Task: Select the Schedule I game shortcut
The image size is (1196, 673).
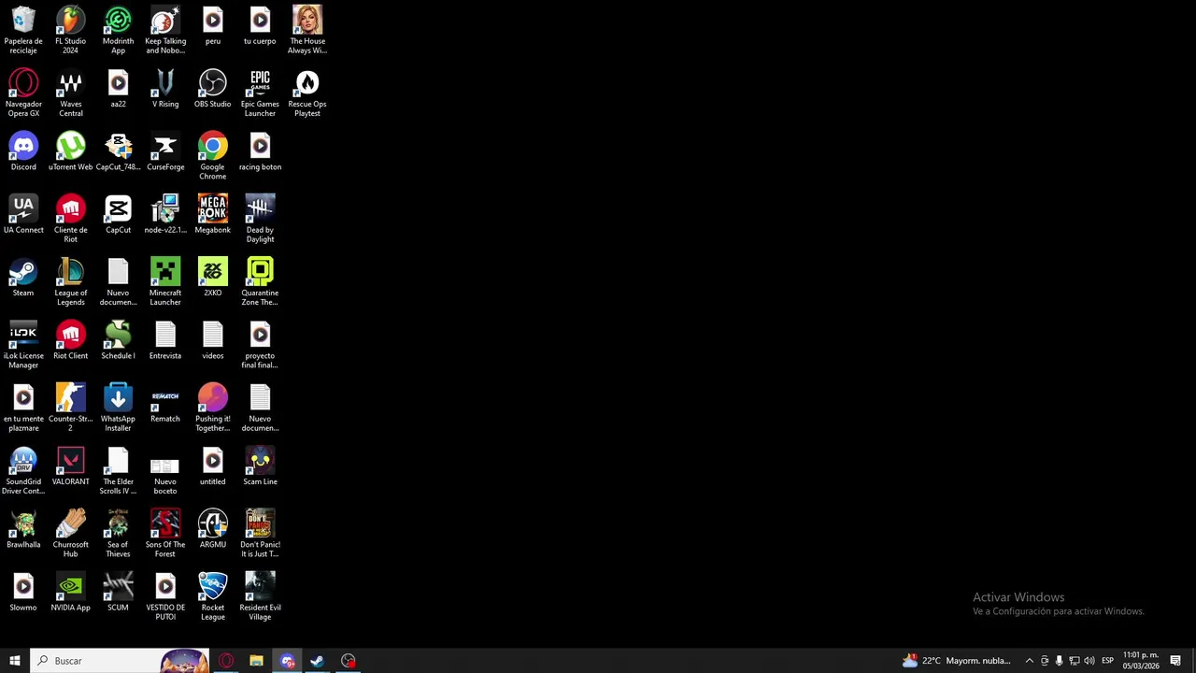Action: coord(118,339)
